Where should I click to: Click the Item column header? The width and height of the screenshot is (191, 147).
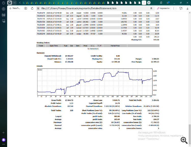point(78,46)
